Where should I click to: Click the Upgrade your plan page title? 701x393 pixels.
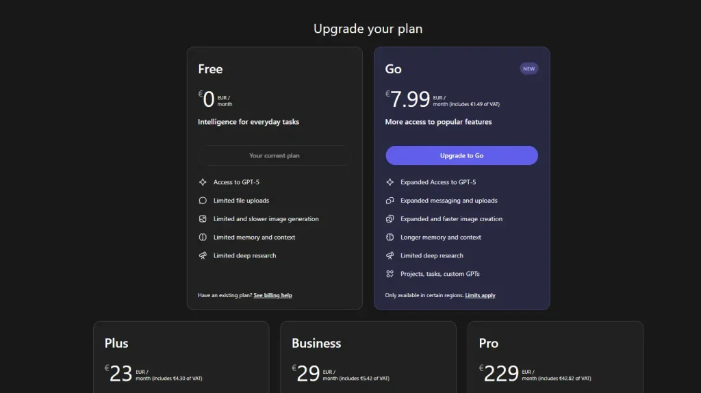coord(368,29)
